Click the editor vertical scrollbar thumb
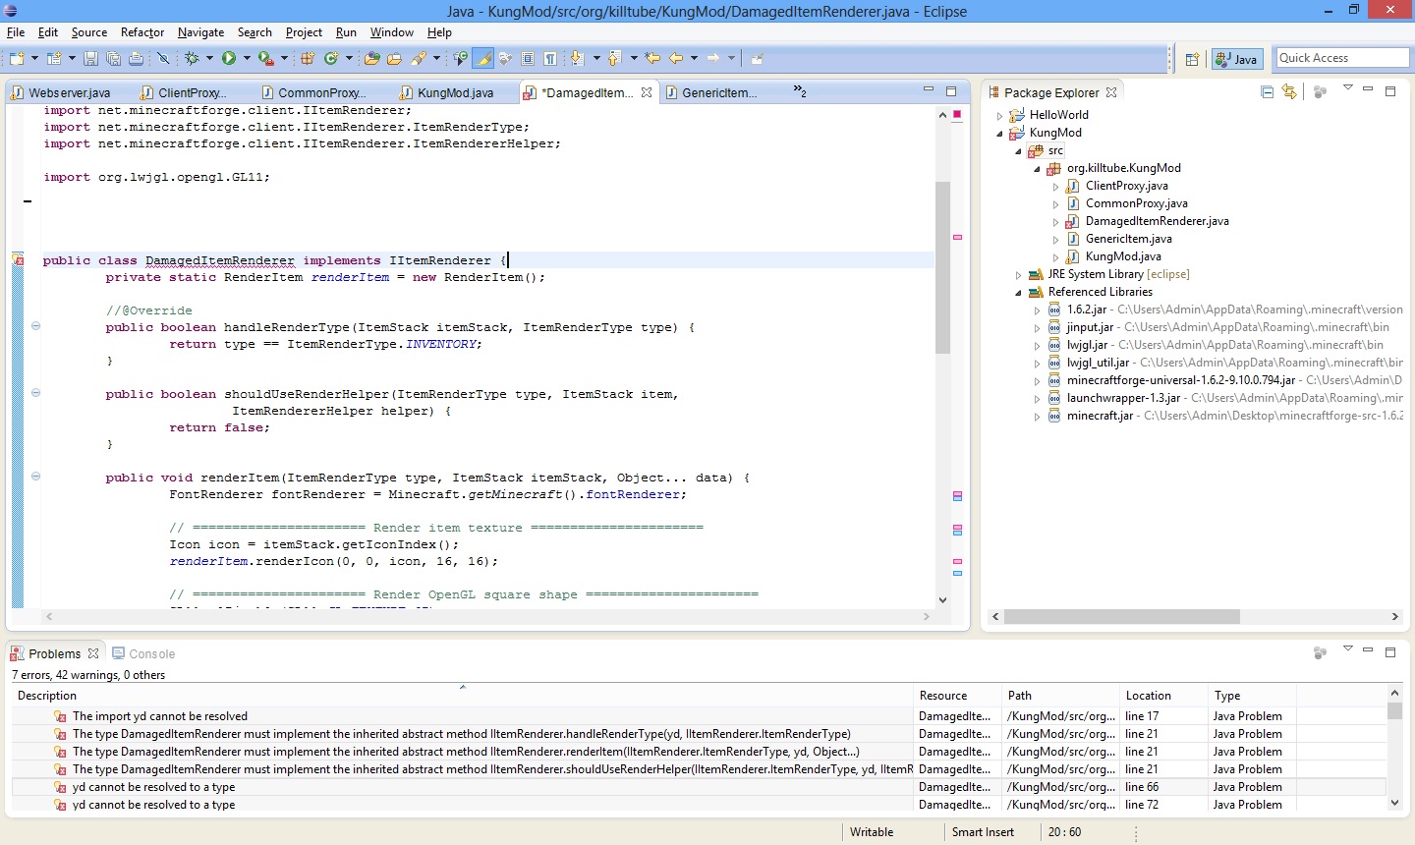This screenshot has height=845, width=1415. (942, 267)
